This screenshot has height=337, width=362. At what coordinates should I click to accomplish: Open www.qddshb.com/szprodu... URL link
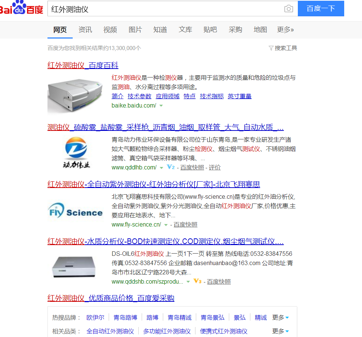point(148,282)
